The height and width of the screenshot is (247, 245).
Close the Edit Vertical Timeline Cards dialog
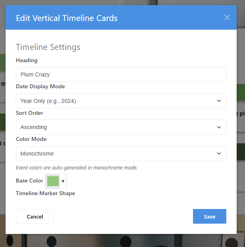[x=227, y=17]
